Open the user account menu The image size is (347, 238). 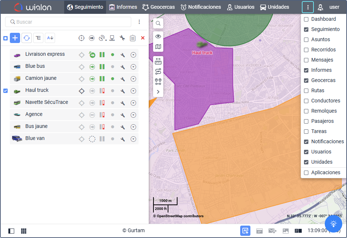pyautogui.click(x=328, y=7)
